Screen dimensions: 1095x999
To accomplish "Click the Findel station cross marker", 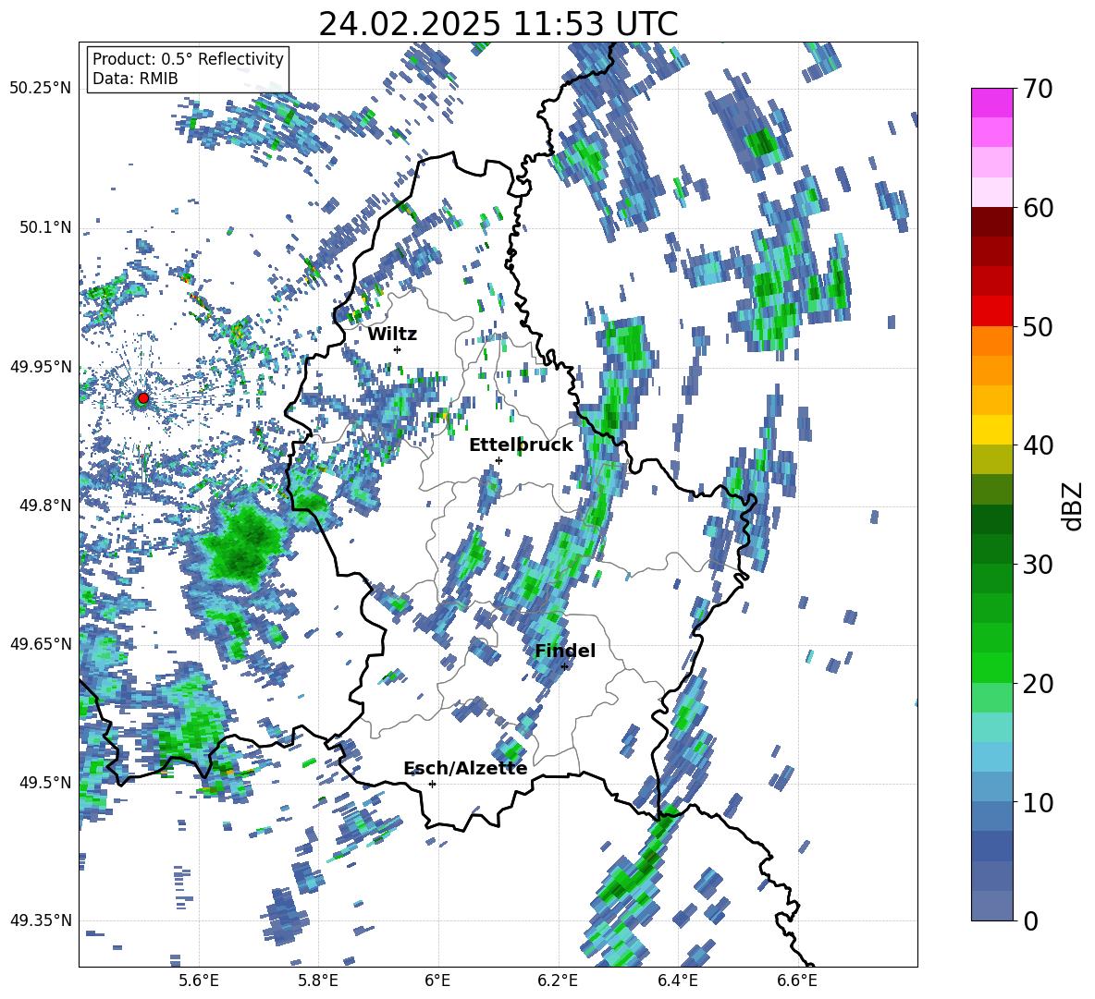I will coord(564,666).
